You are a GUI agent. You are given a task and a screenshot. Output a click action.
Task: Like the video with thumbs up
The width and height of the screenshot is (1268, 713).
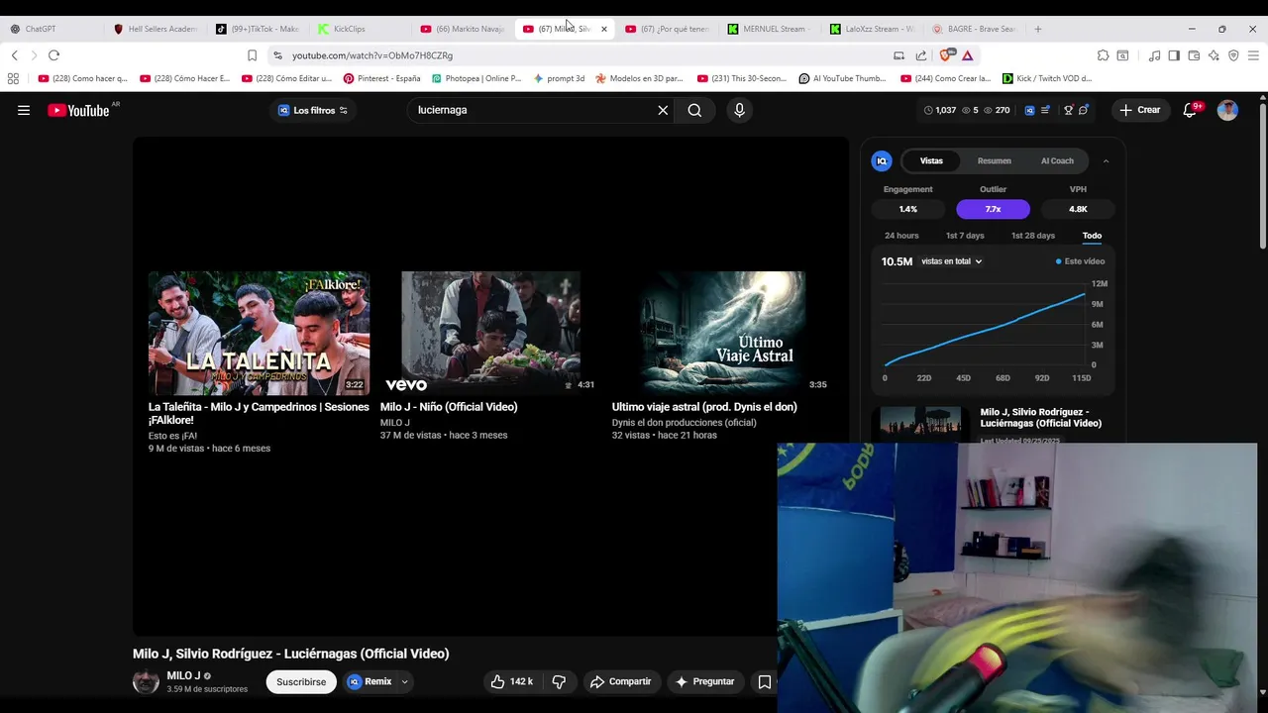point(511,681)
